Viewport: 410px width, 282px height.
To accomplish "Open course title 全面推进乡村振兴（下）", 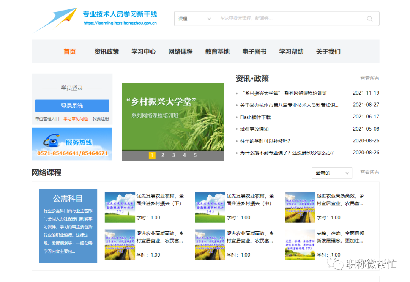I will pos(160,200).
